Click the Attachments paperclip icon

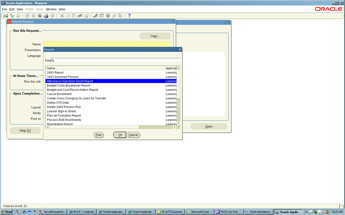(x=114, y=16)
